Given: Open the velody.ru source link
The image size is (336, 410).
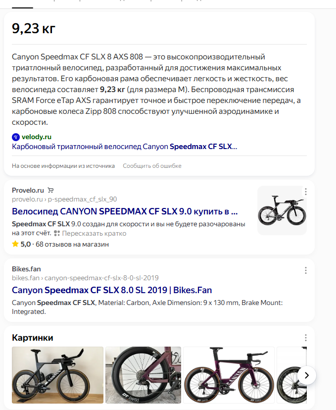Looking at the screenshot, I should coord(37,137).
